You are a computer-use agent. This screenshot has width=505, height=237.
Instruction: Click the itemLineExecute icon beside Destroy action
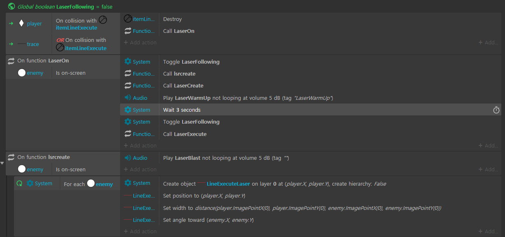coord(128,19)
